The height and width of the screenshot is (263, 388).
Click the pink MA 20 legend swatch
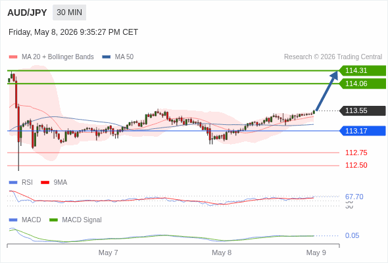point(13,57)
